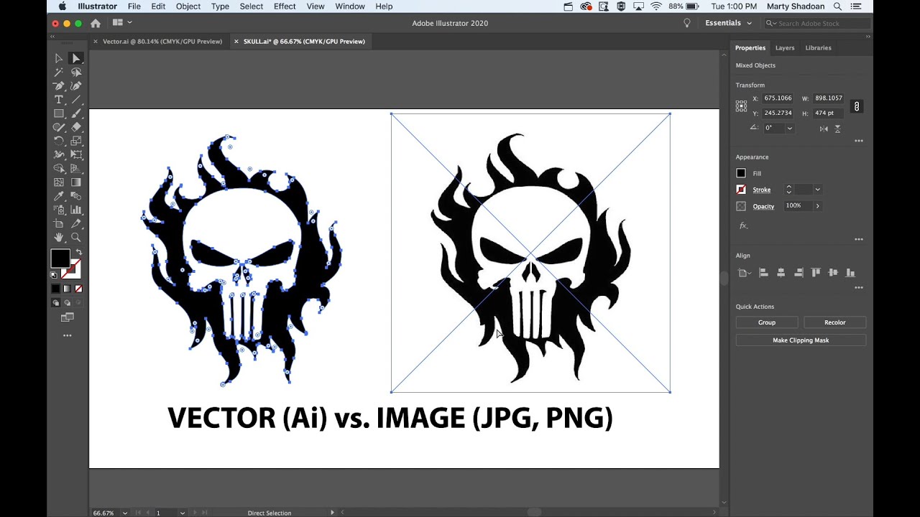
Task: Pick the Paintbrush tool
Action: [x=76, y=113]
